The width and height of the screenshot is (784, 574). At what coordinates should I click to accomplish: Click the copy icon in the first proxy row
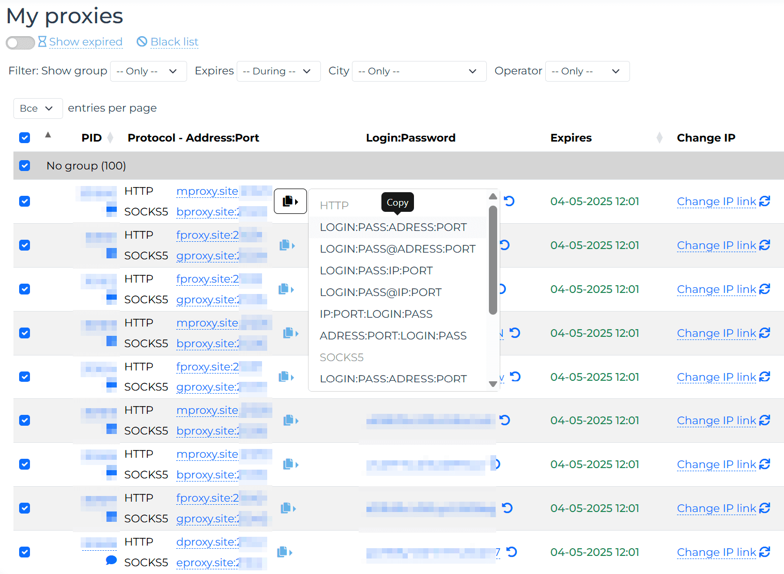click(290, 201)
